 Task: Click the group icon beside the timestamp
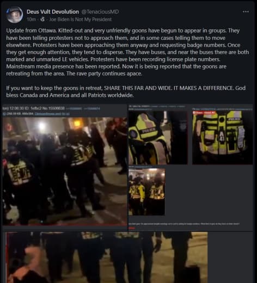42,19
